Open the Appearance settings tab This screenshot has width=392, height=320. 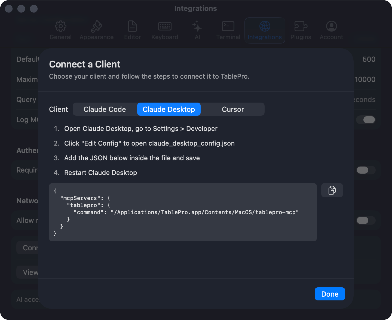[96, 30]
